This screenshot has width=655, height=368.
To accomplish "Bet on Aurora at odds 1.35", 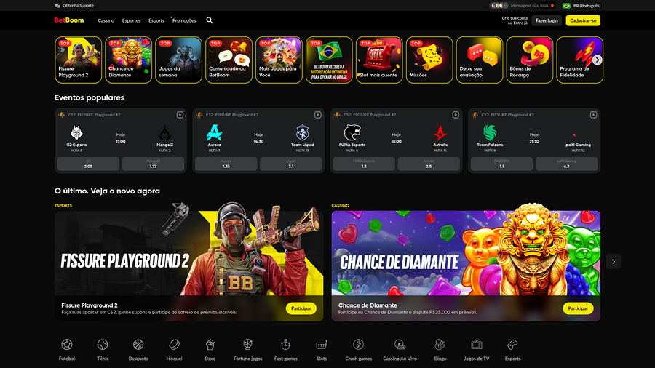I will point(226,164).
